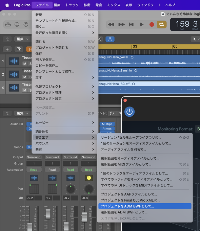Toggle the yellow cycle loop button
Screen dimensions: 200x231
[x=162, y=24]
